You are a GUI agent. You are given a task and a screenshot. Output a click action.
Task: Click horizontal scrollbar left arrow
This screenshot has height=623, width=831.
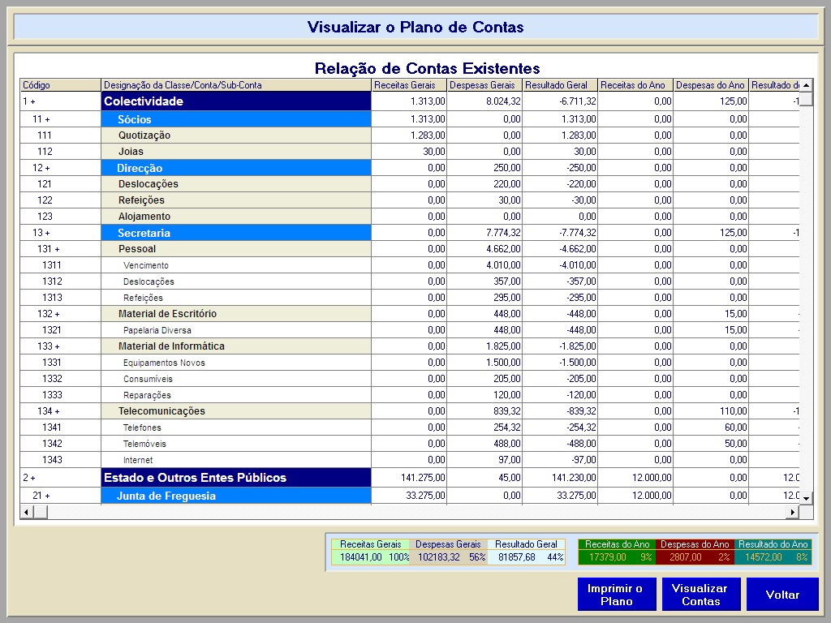tap(26, 512)
